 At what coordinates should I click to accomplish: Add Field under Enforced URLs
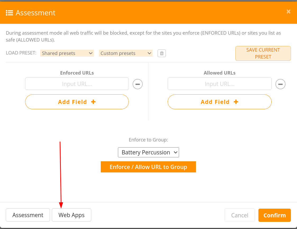[x=77, y=102]
